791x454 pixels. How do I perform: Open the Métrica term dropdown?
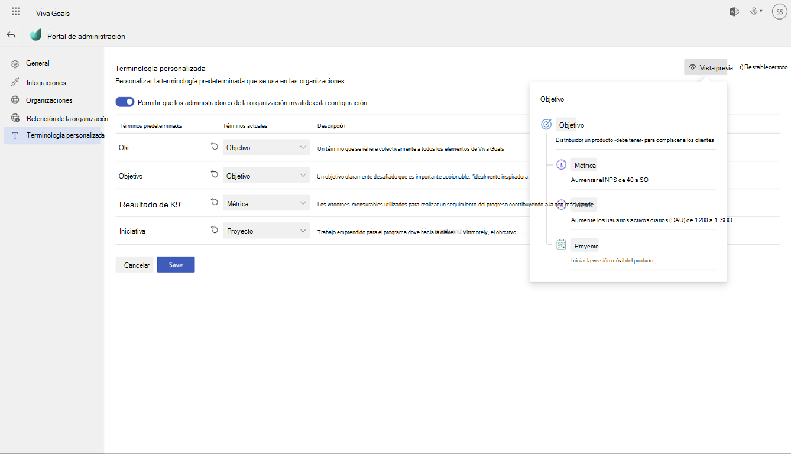pyautogui.click(x=267, y=203)
